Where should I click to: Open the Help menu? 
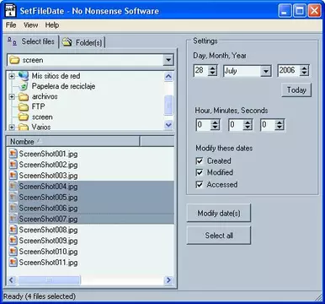tap(52, 25)
